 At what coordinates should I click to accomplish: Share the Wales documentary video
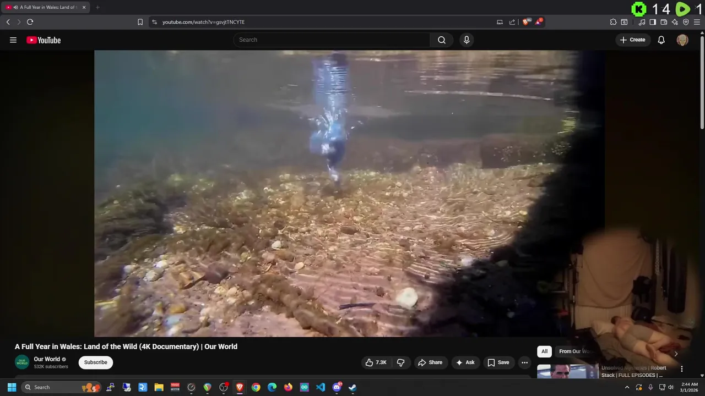430,362
